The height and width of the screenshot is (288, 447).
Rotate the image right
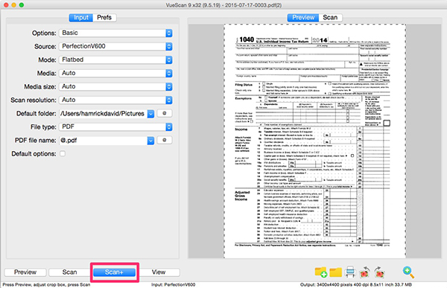pos(379,272)
